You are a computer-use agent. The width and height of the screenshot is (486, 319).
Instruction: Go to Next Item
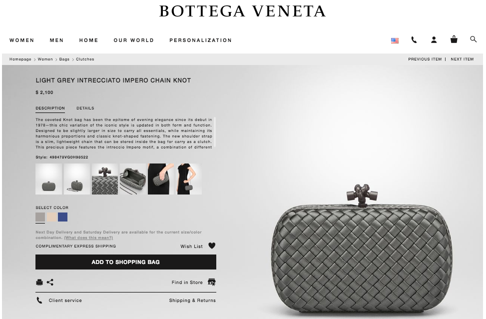click(462, 59)
